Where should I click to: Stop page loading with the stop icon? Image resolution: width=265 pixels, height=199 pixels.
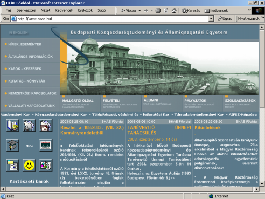[158, 11]
